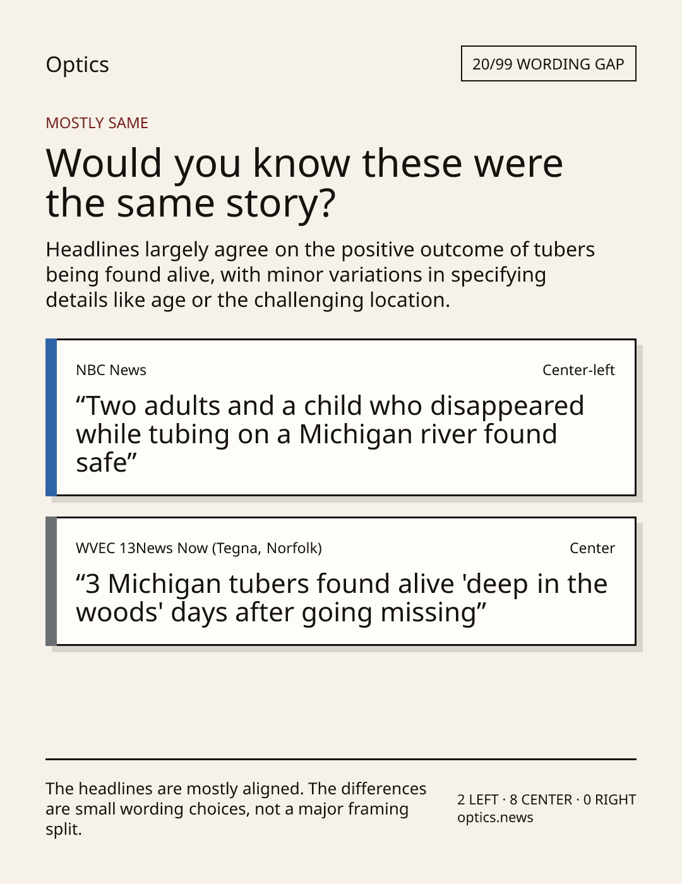
Task: Click the main headline about same story
Action: point(304,182)
